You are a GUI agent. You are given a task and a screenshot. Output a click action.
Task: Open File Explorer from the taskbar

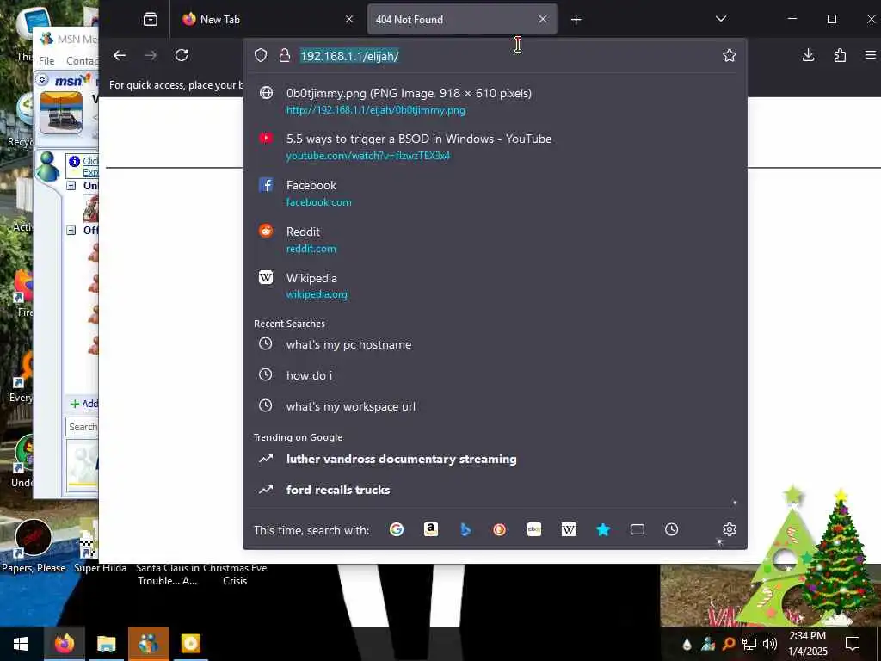[106, 644]
